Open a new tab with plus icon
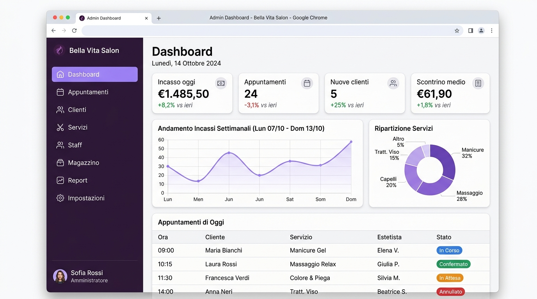This screenshot has height=299, width=537. click(x=159, y=18)
